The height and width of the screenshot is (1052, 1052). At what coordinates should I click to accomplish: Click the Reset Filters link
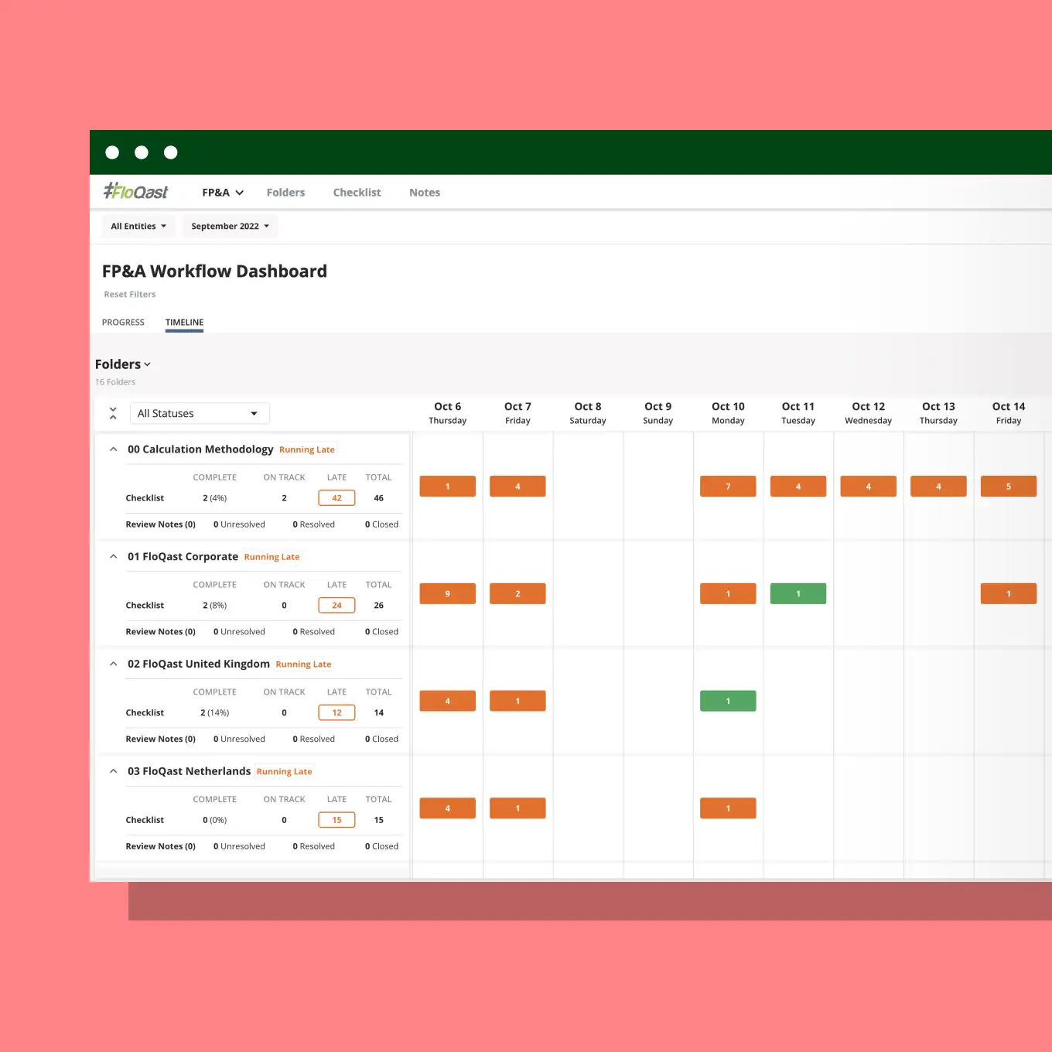[x=130, y=294]
